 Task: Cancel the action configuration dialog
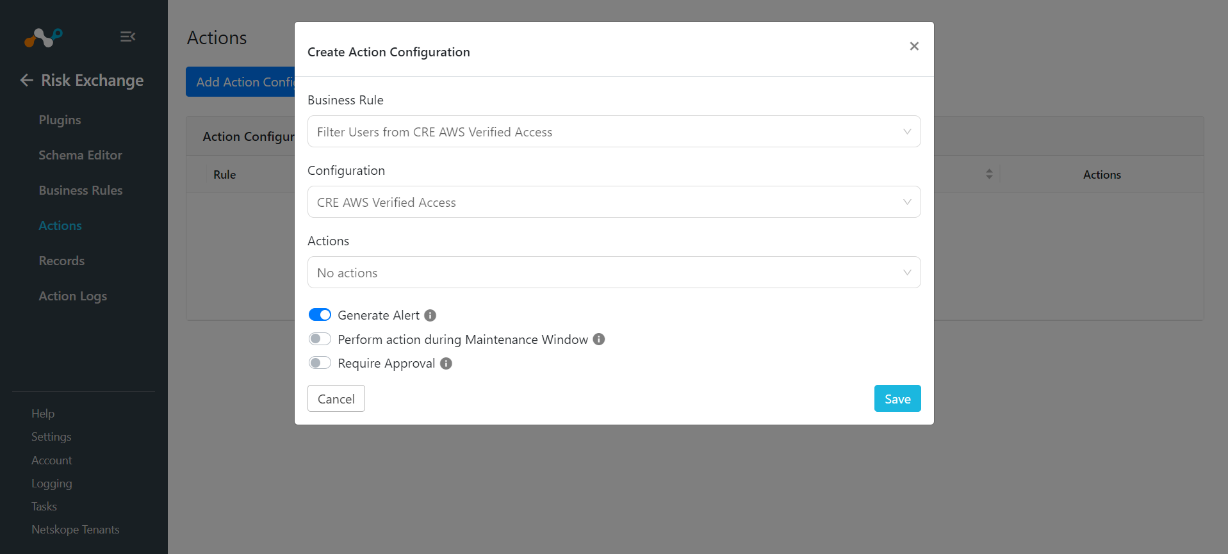click(336, 398)
